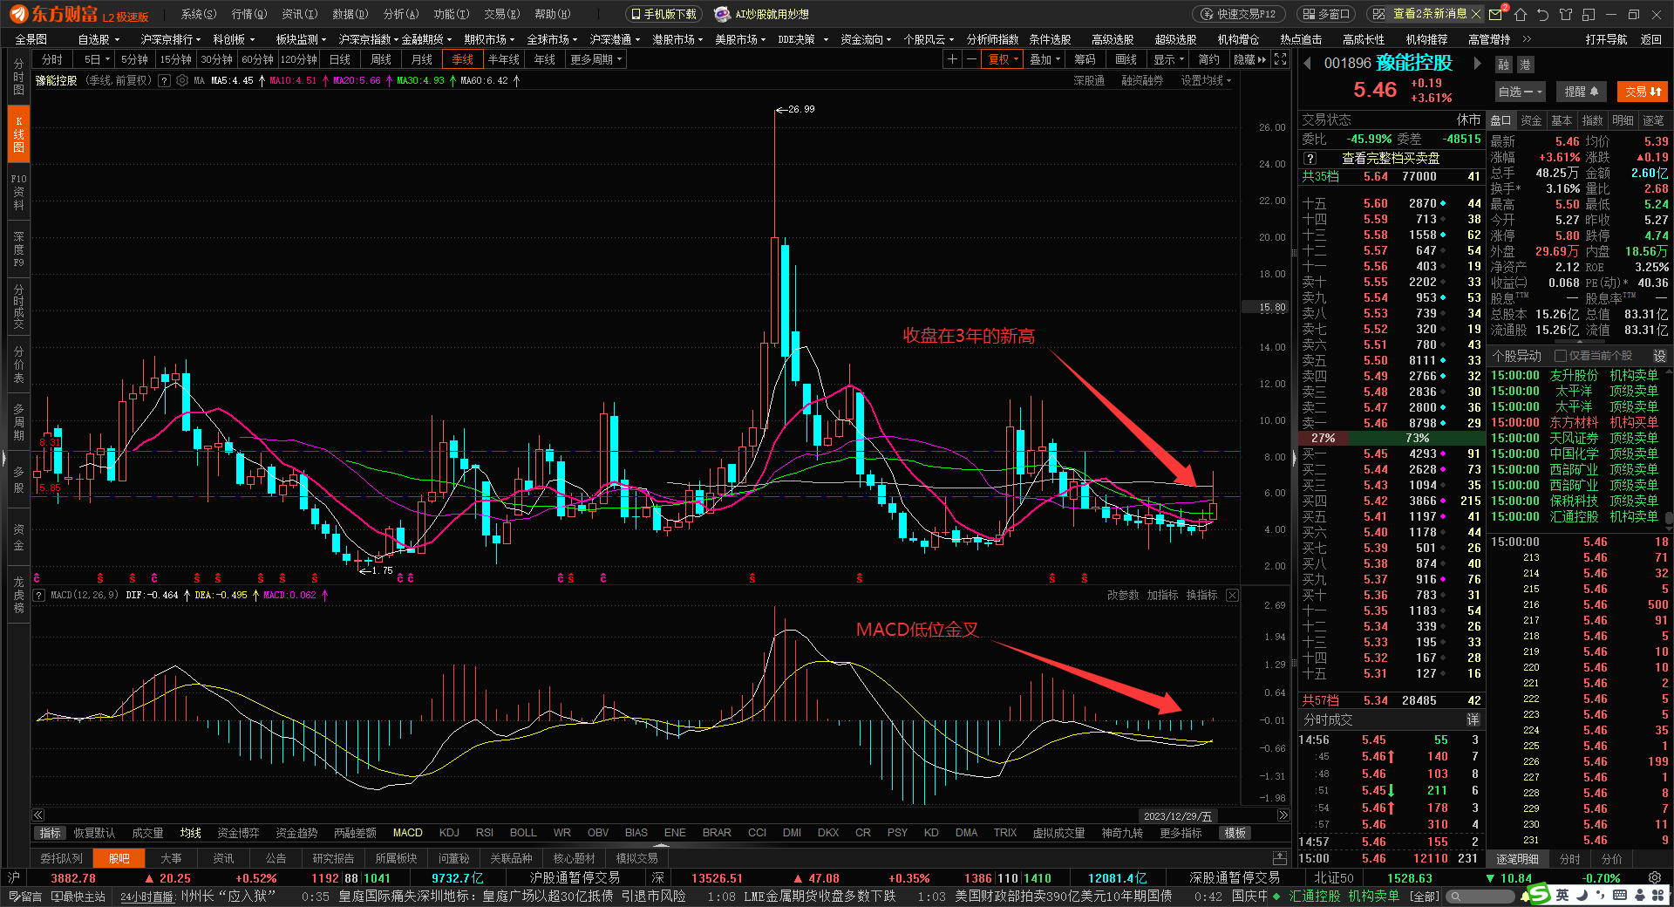Image resolution: width=1674 pixels, height=907 pixels.
Task: Open 更多周期 period dropdown
Action: [x=595, y=59]
